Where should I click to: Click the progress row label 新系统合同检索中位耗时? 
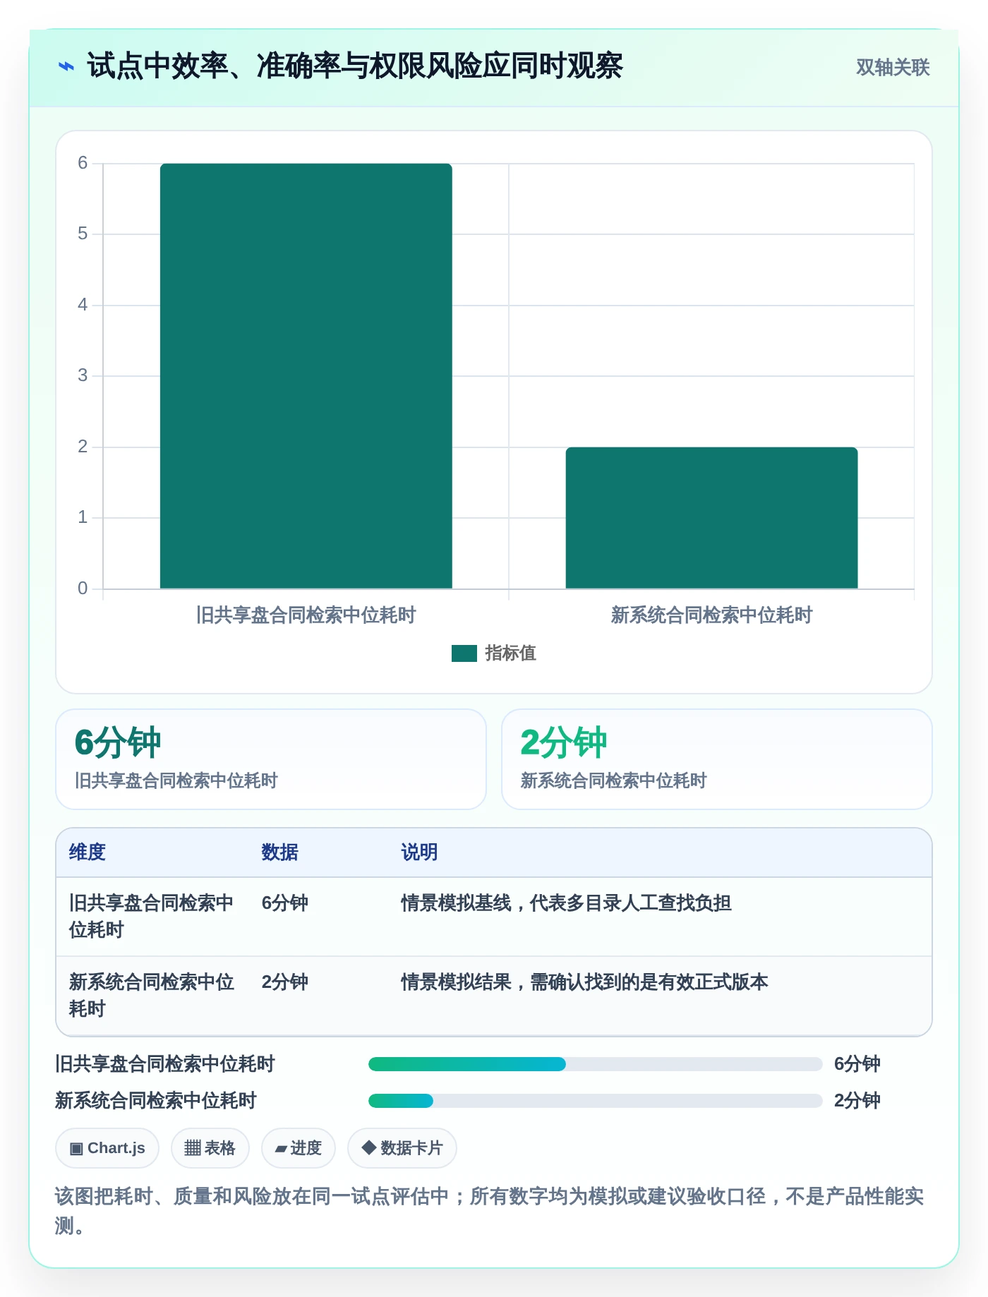click(x=156, y=1101)
